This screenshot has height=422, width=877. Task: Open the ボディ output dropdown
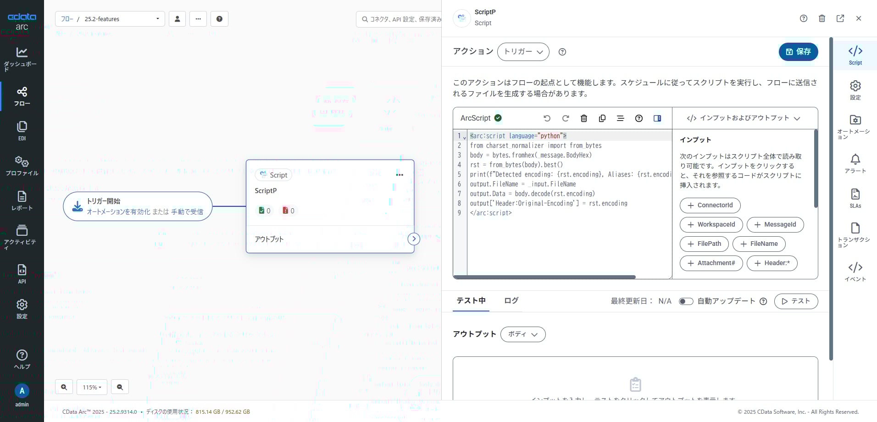pyautogui.click(x=522, y=334)
